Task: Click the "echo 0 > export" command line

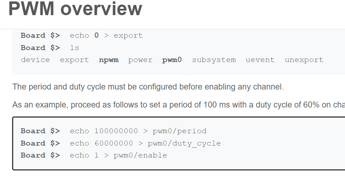Action: 106,36
